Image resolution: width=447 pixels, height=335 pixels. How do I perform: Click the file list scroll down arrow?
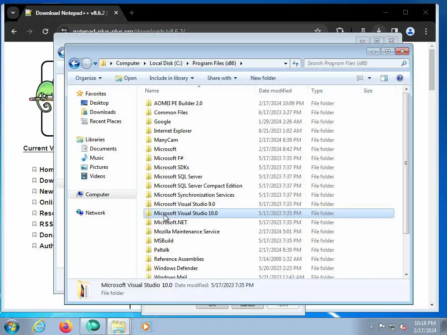click(x=406, y=275)
